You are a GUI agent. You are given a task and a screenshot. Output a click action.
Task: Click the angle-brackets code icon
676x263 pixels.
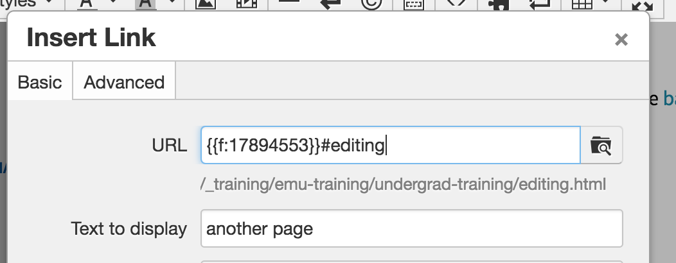pos(455,4)
